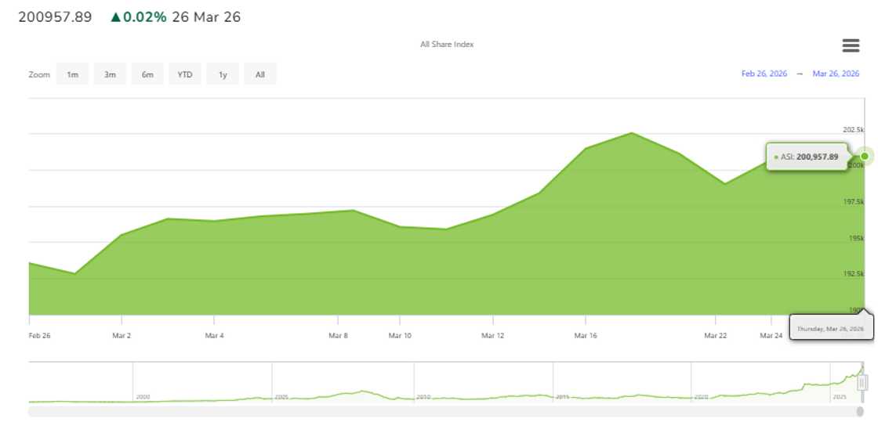Viewport: 878px width, 433px height.
Task: Click the green highlighted data point marker
Action: pyautogui.click(x=865, y=157)
